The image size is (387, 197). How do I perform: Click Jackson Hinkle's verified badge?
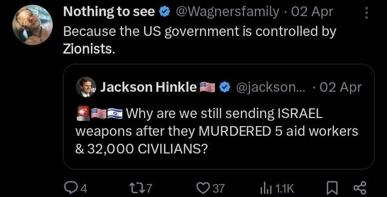click(225, 87)
